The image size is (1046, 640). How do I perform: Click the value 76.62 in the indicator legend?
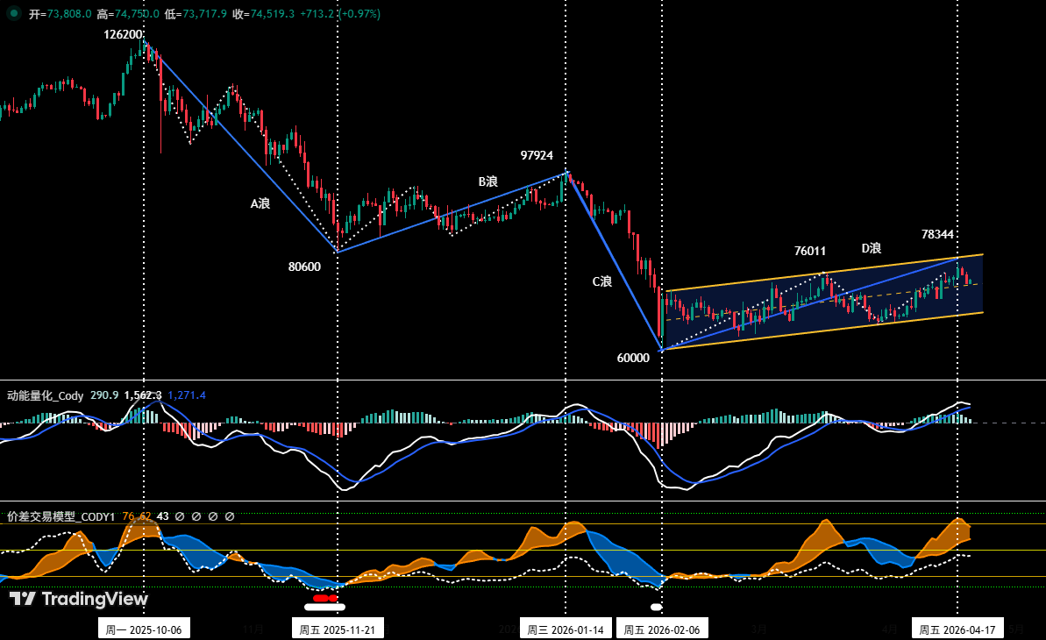136,517
